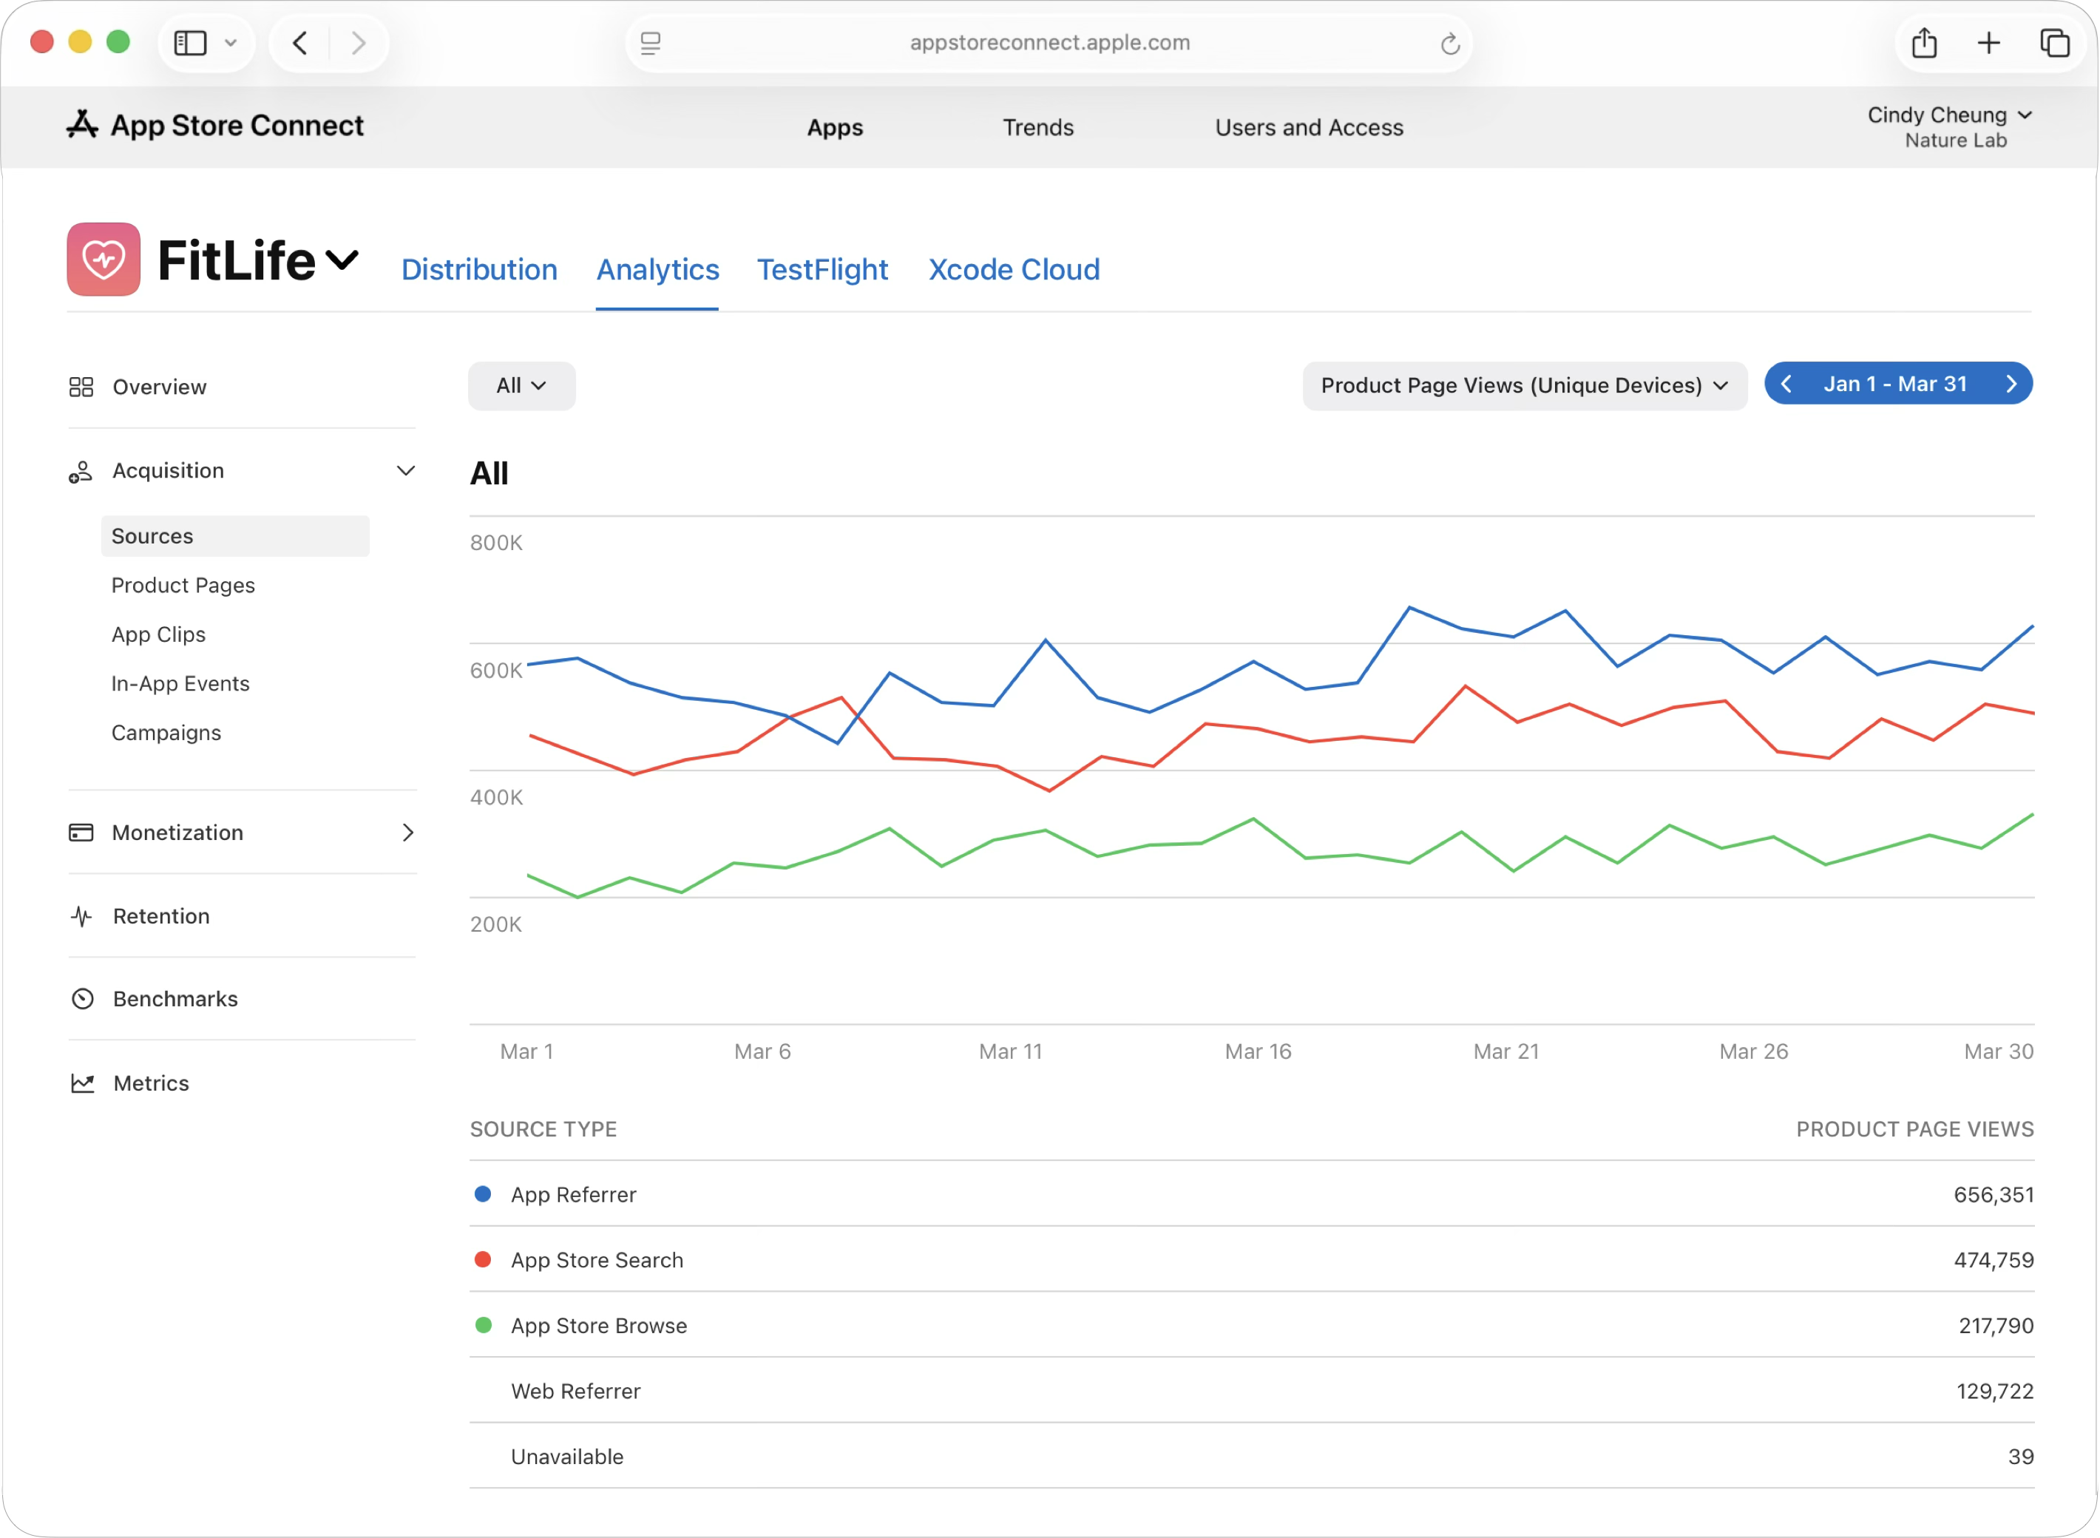Screen dimensions: 2100x1538
Task: Open Trends in top navigation
Action: 1037,127
